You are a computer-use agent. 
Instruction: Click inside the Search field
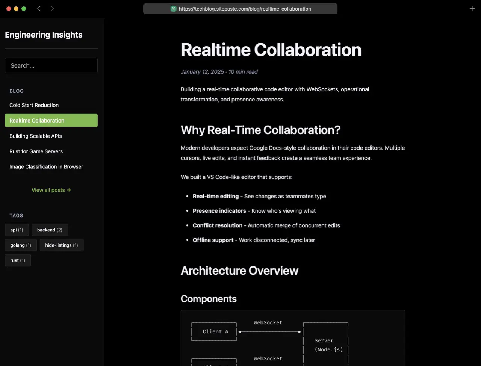(51, 65)
